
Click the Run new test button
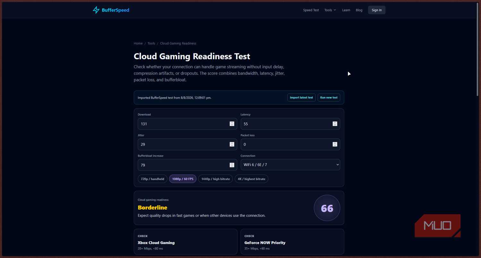[329, 98]
